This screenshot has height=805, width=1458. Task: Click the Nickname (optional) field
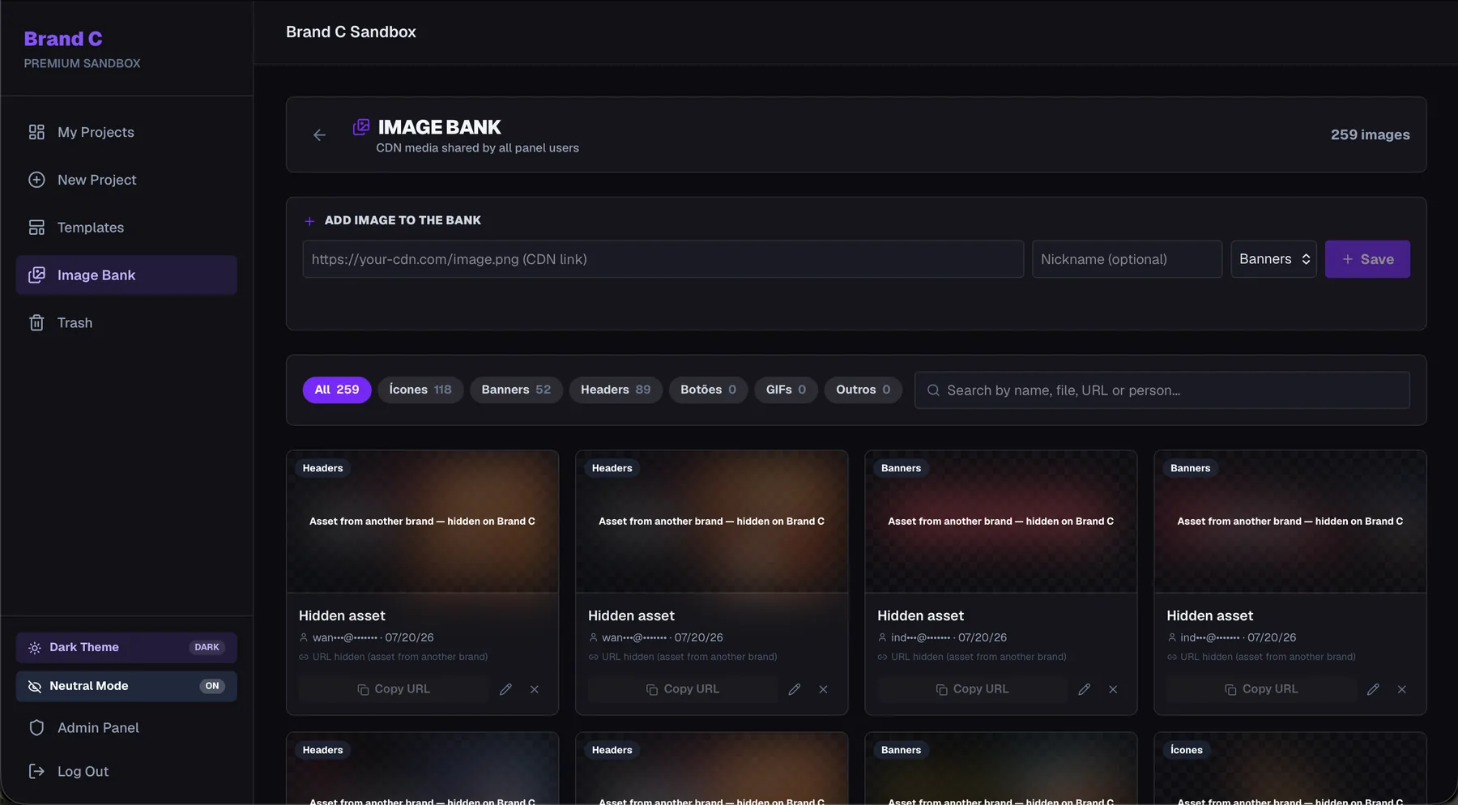coord(1127,259)
